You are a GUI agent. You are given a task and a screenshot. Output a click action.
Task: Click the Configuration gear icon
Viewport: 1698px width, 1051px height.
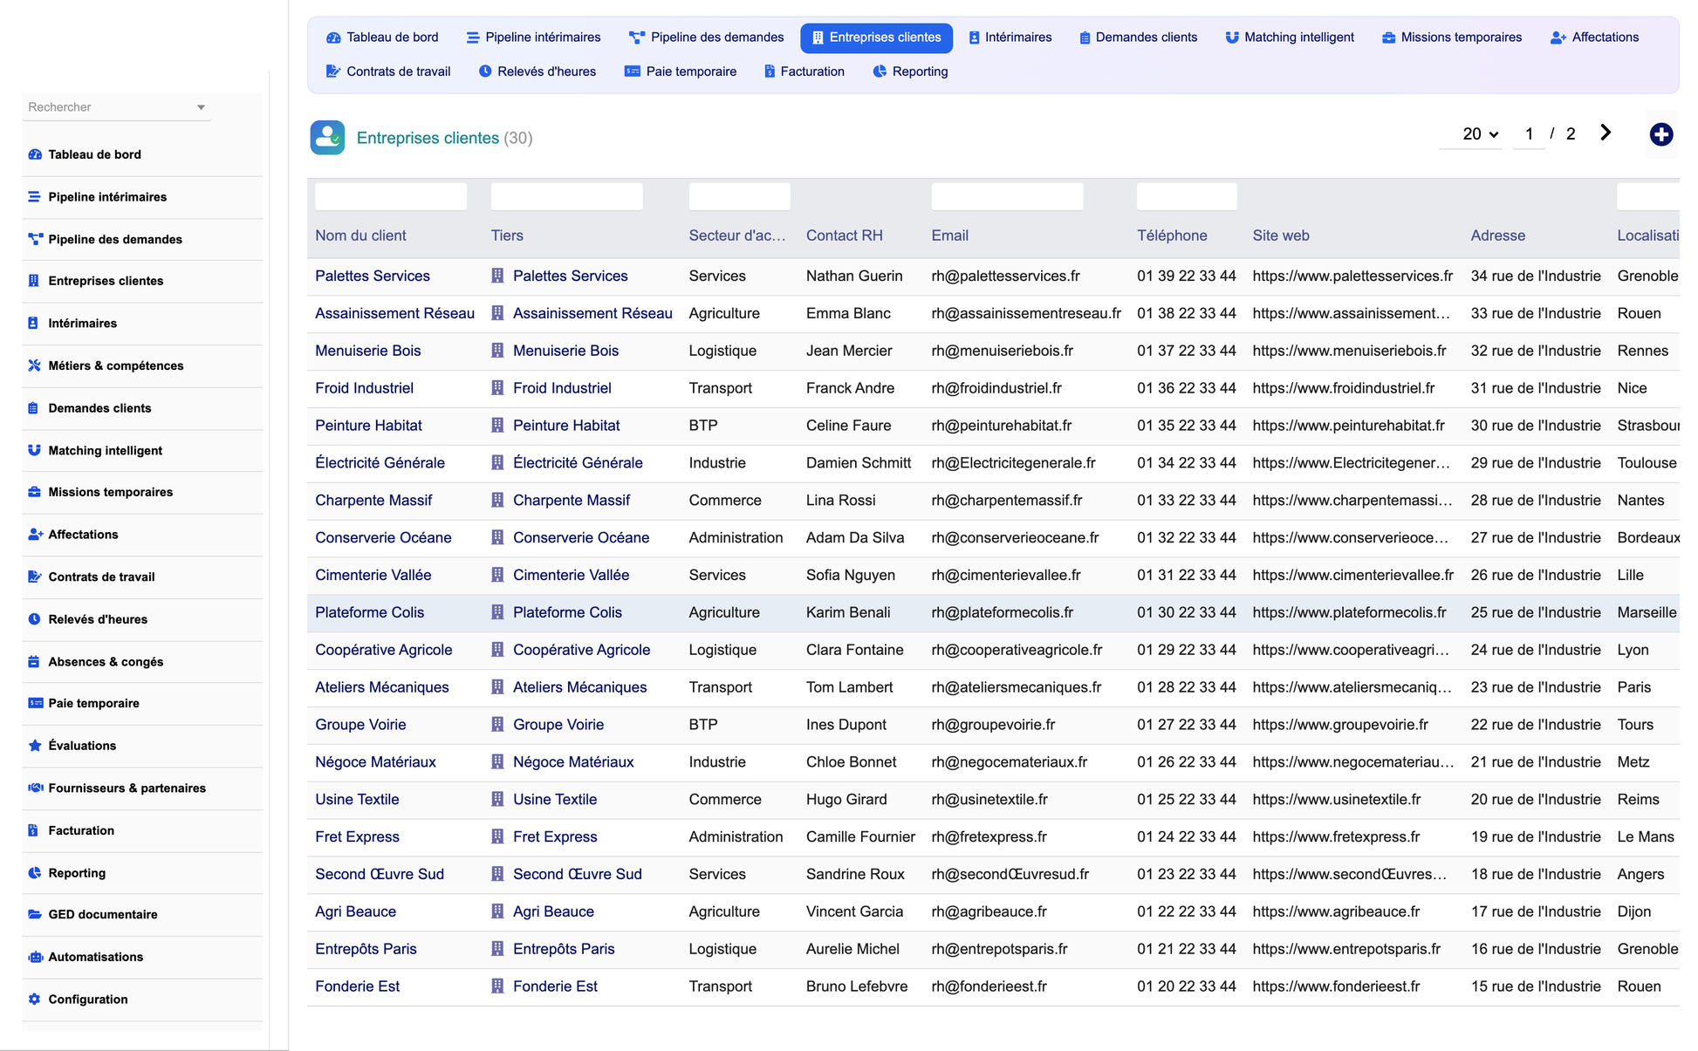click(x=35, y=1000)
